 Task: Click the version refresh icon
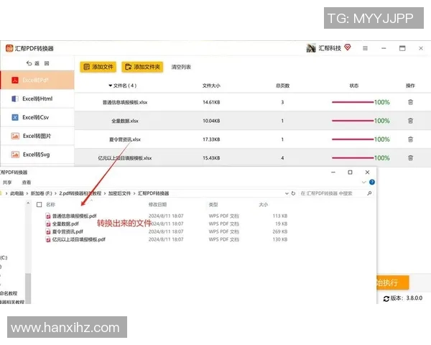coord(386,298)
